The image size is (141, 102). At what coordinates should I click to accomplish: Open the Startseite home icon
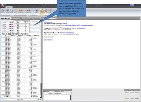[x=3, y=11]
